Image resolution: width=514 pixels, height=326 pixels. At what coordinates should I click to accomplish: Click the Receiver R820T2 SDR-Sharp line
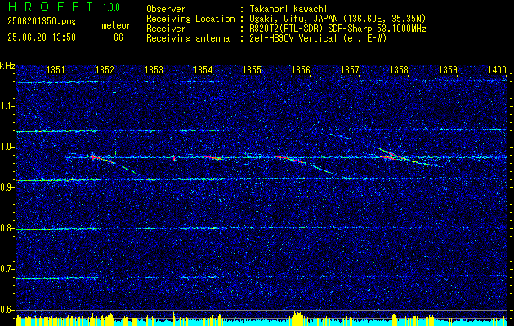tap(337, 29)
